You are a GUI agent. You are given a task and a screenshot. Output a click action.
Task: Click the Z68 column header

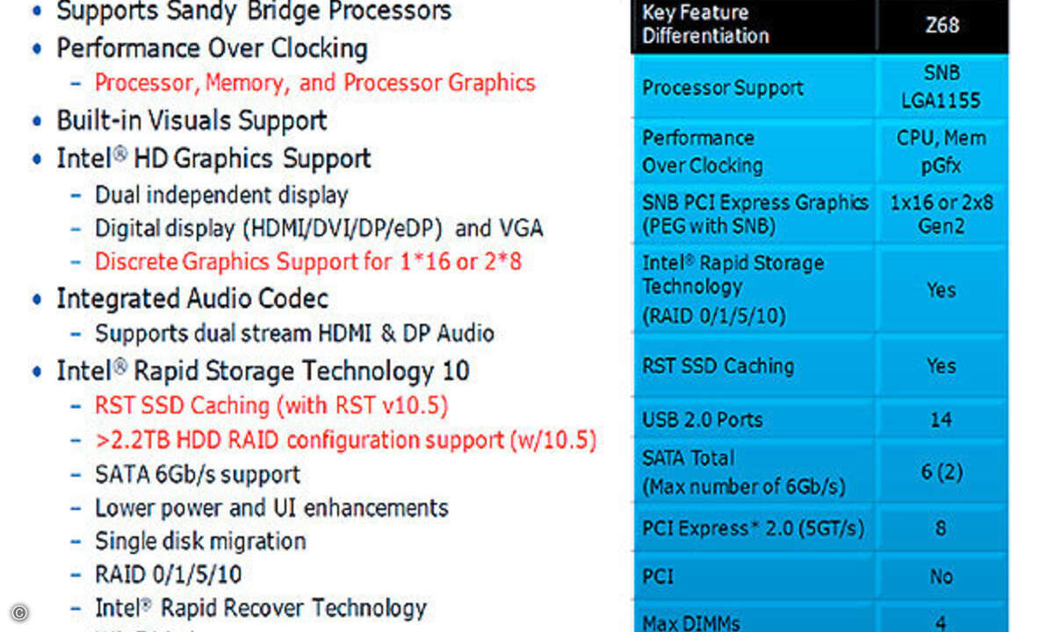pyautogui.click(x=942, y=25)
